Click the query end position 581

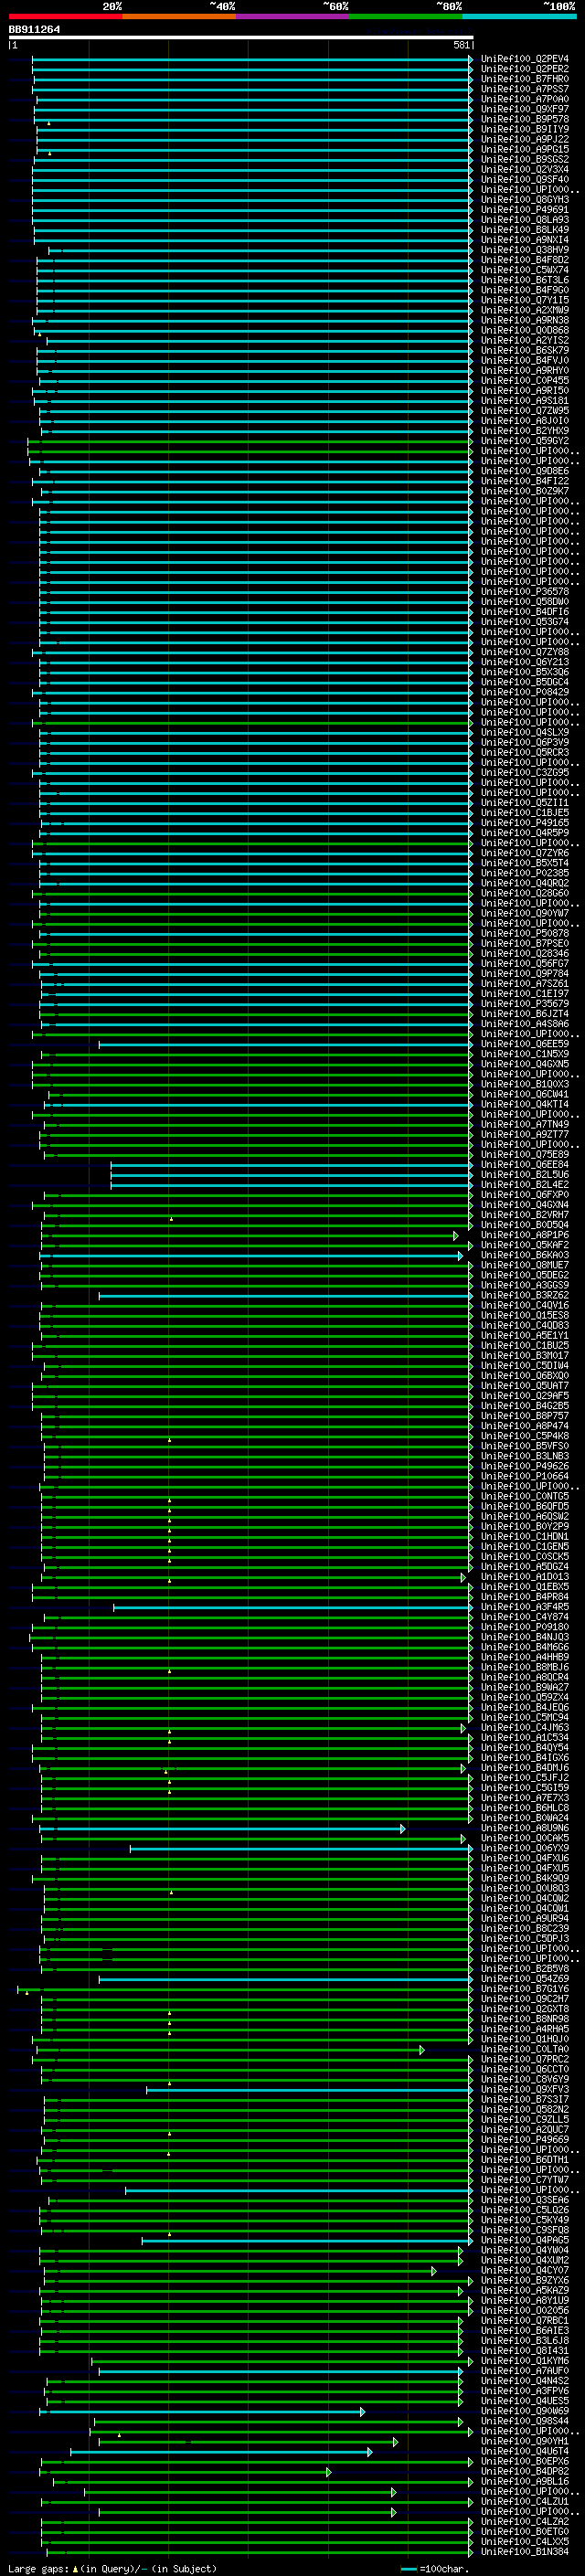[x=461, y=45]
